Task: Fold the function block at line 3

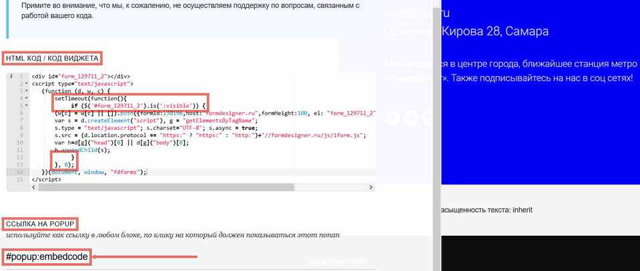Action: [x=27, y=91]
